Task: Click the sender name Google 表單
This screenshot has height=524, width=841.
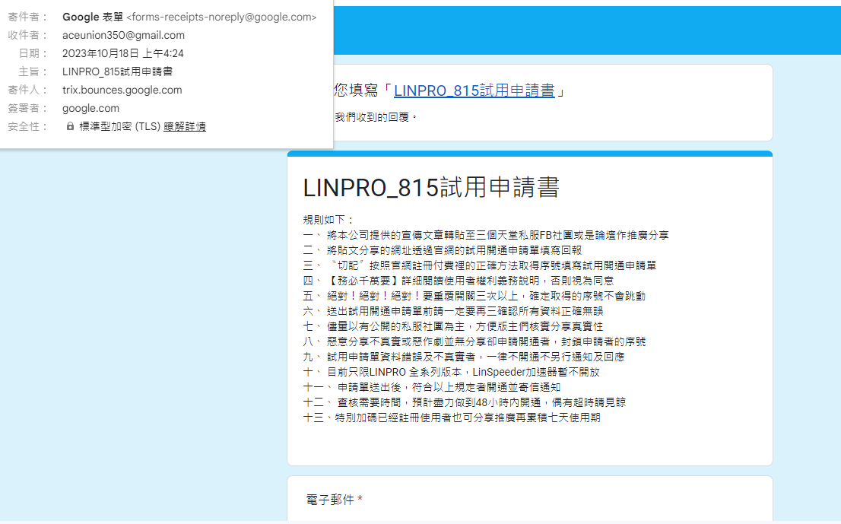Action: [93, 17]
